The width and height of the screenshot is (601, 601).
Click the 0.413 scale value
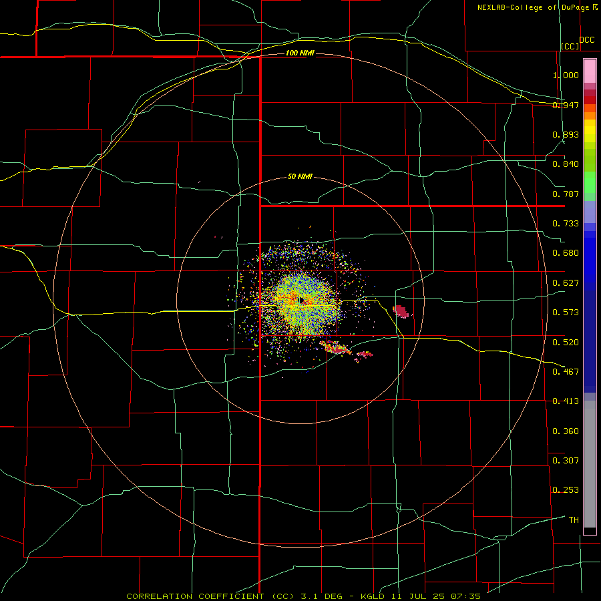(x=566, y=401)
